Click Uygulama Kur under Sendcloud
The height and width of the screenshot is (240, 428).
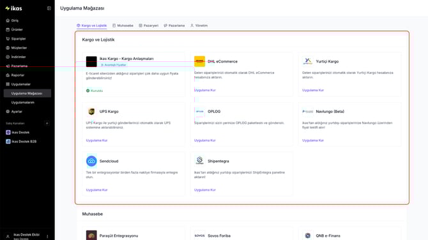tap(96, 190)
